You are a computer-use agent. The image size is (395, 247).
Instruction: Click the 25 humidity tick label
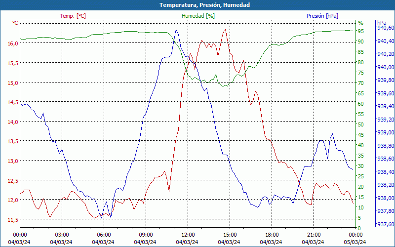[x=361, y=176]
